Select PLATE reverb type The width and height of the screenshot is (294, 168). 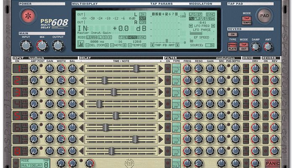click(232, 49)
